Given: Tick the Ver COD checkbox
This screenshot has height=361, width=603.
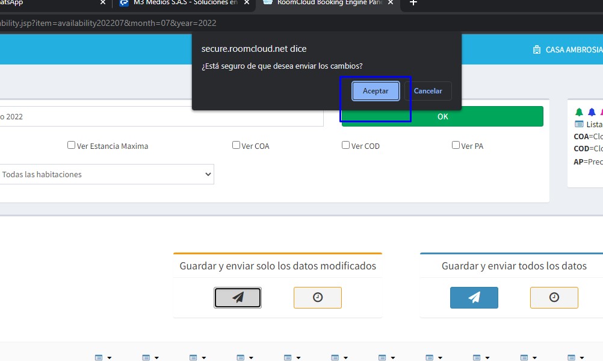Looking at the screenshot, I should pos(345,145).
